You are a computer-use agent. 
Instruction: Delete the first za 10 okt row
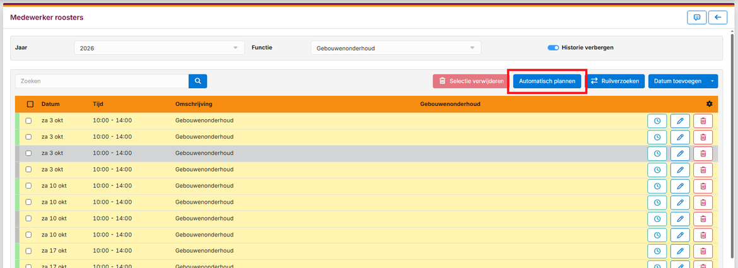click(703, 186)
